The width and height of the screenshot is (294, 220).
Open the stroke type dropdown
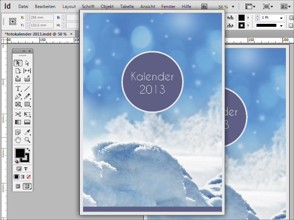(x=280, y=25)
